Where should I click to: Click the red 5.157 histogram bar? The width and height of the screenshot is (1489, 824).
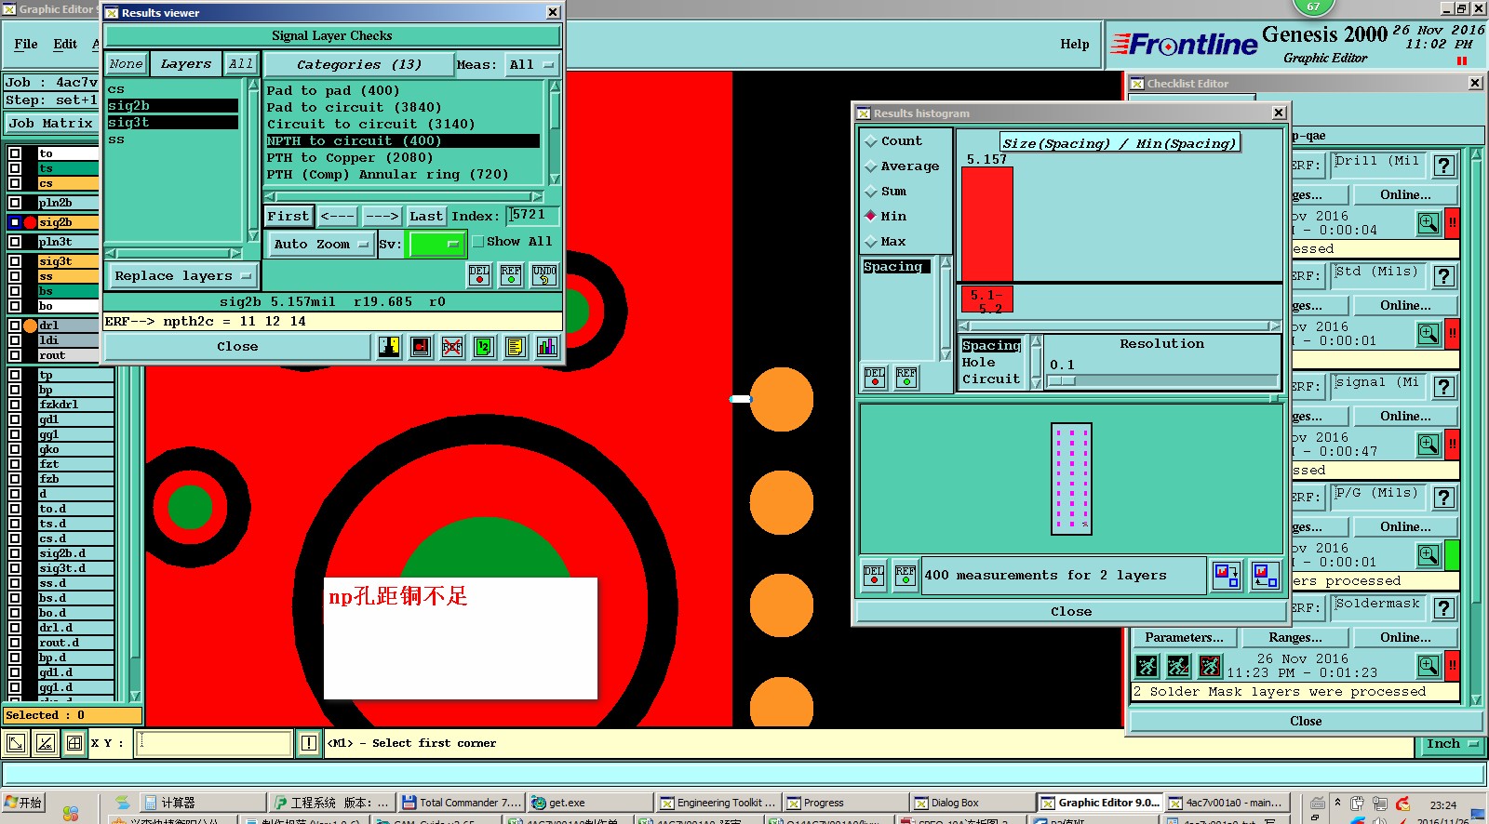986,223
